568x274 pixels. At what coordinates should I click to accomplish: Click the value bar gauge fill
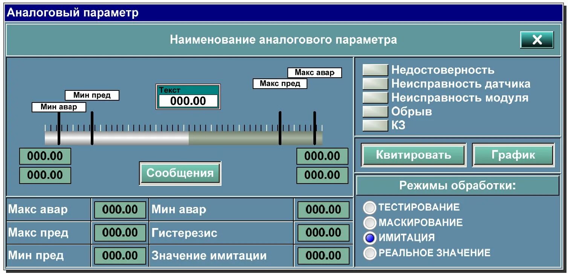(117, 138)
